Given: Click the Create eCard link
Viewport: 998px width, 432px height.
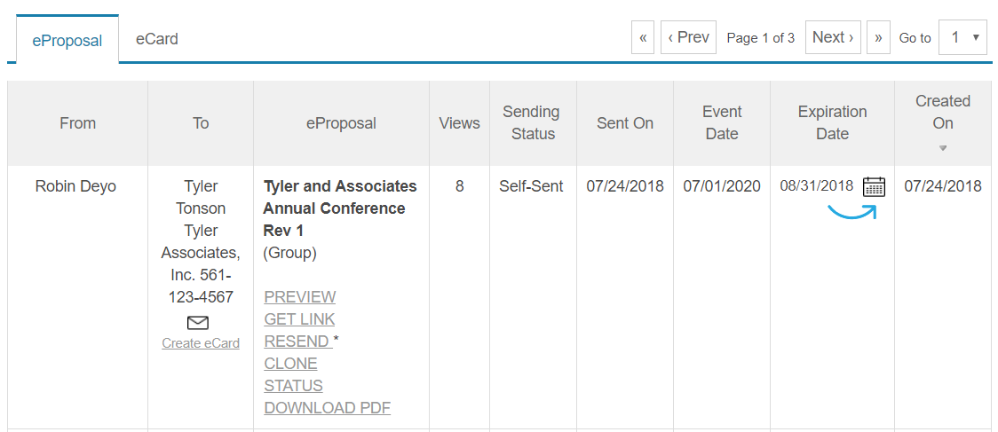Looking at the screenshot, I should coord(201,343).
